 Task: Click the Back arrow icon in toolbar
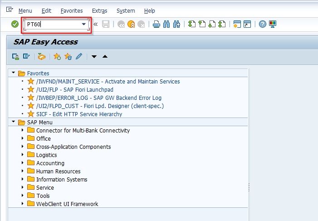click(121, 24)
